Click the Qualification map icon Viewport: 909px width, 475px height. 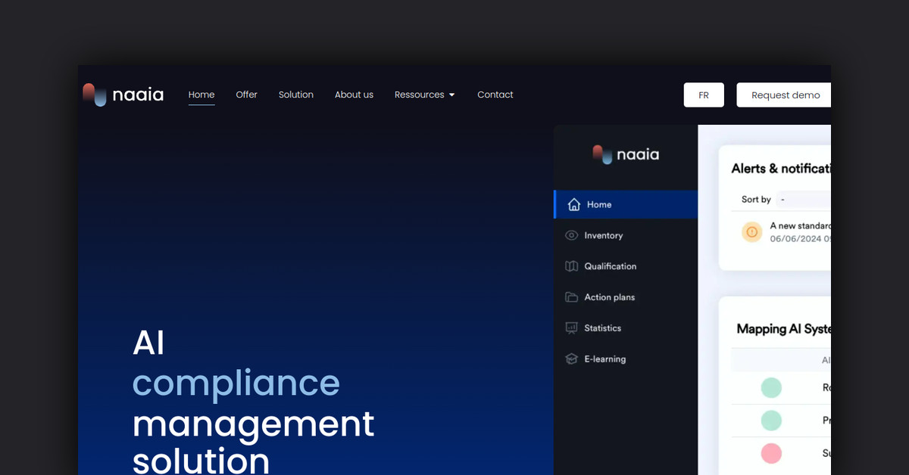click(x=572, y=266)
